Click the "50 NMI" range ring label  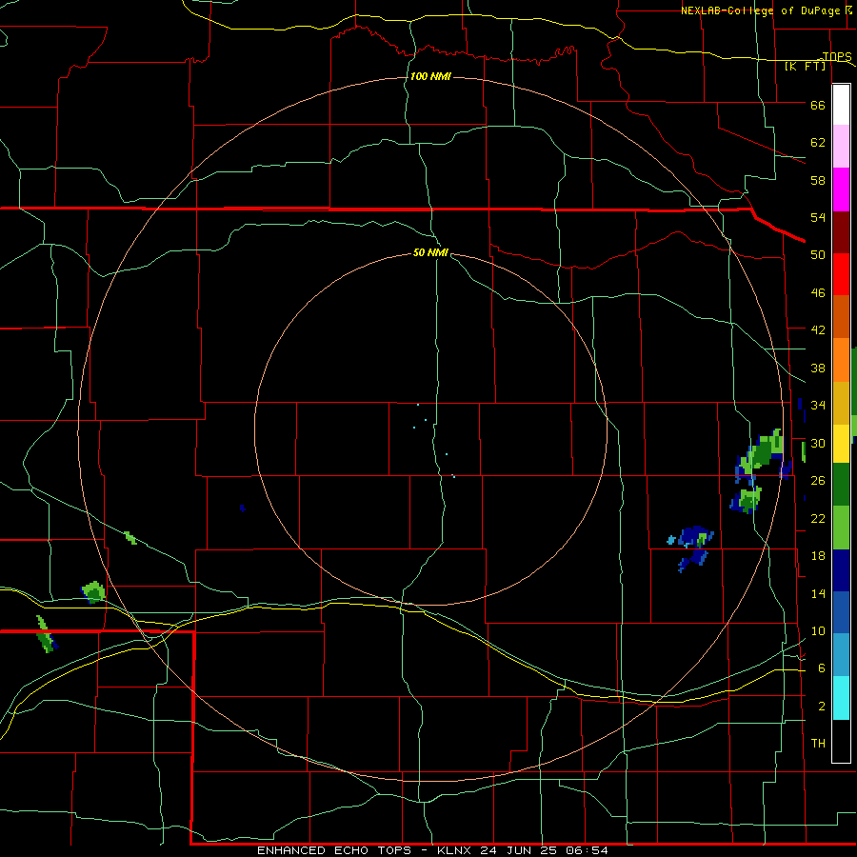(430, 252)
